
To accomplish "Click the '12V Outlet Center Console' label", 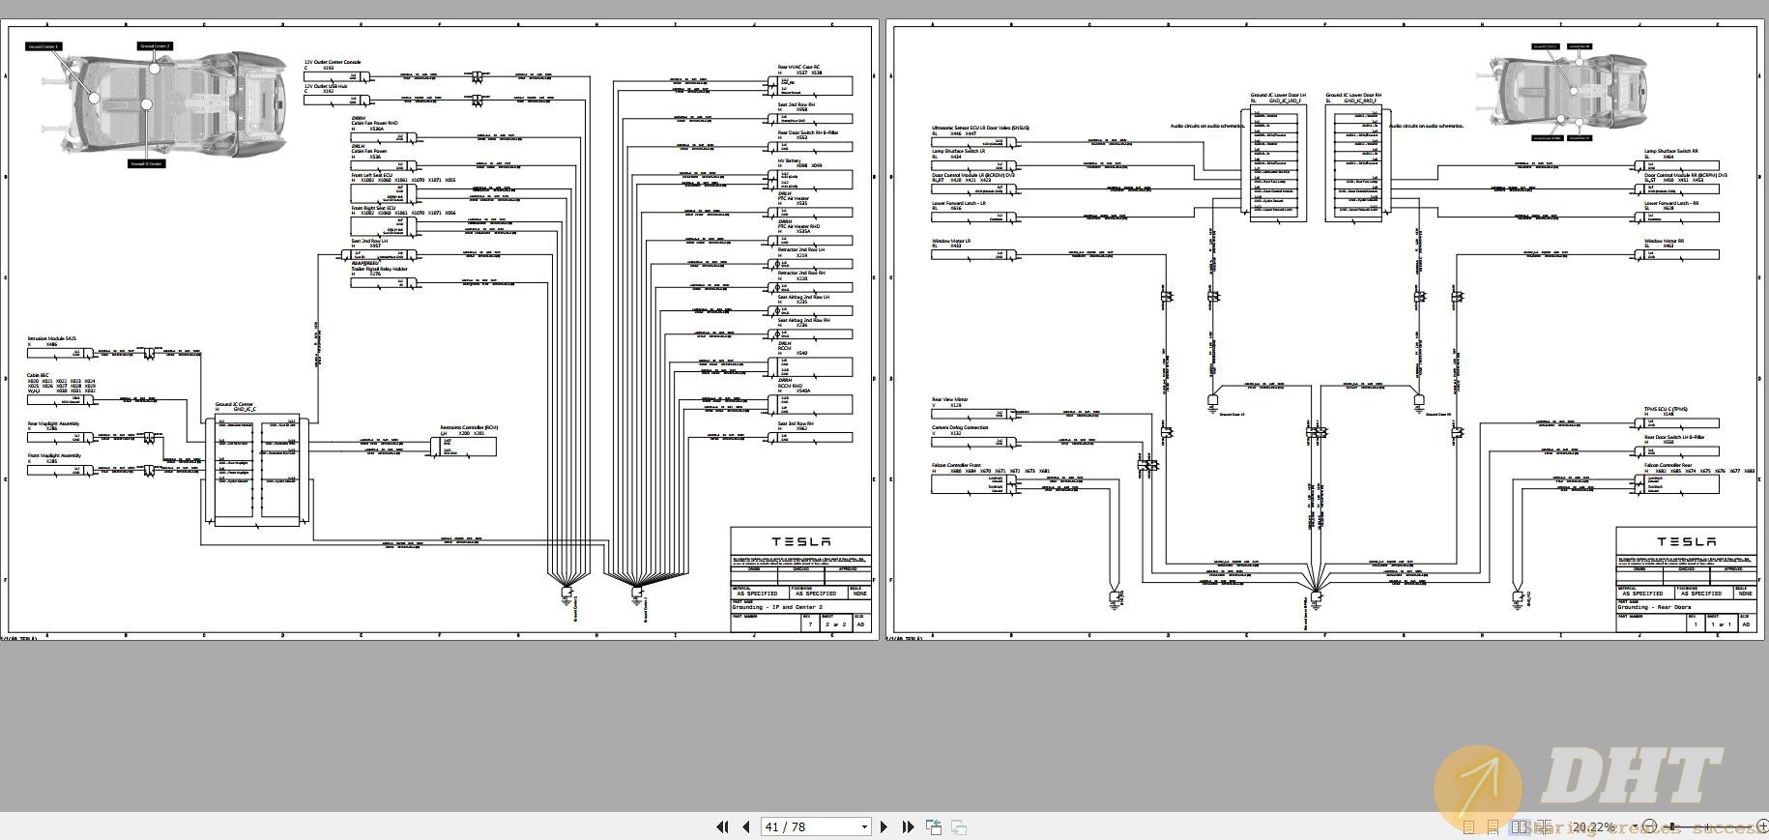I will [x=333, y=62].
